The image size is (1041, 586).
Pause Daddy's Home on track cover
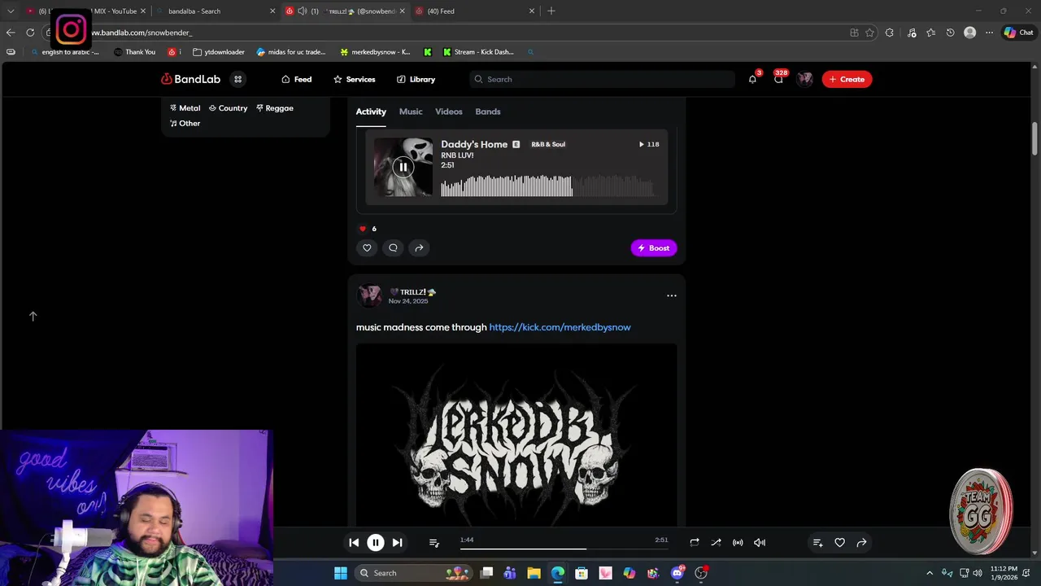pyautogui.click(x=403, y=167)
